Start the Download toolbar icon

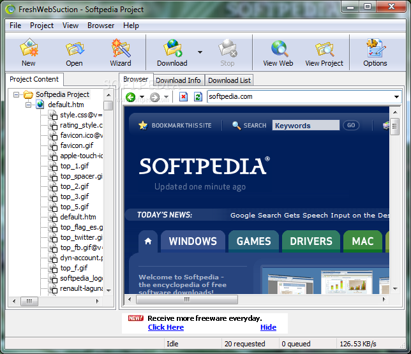172,48
